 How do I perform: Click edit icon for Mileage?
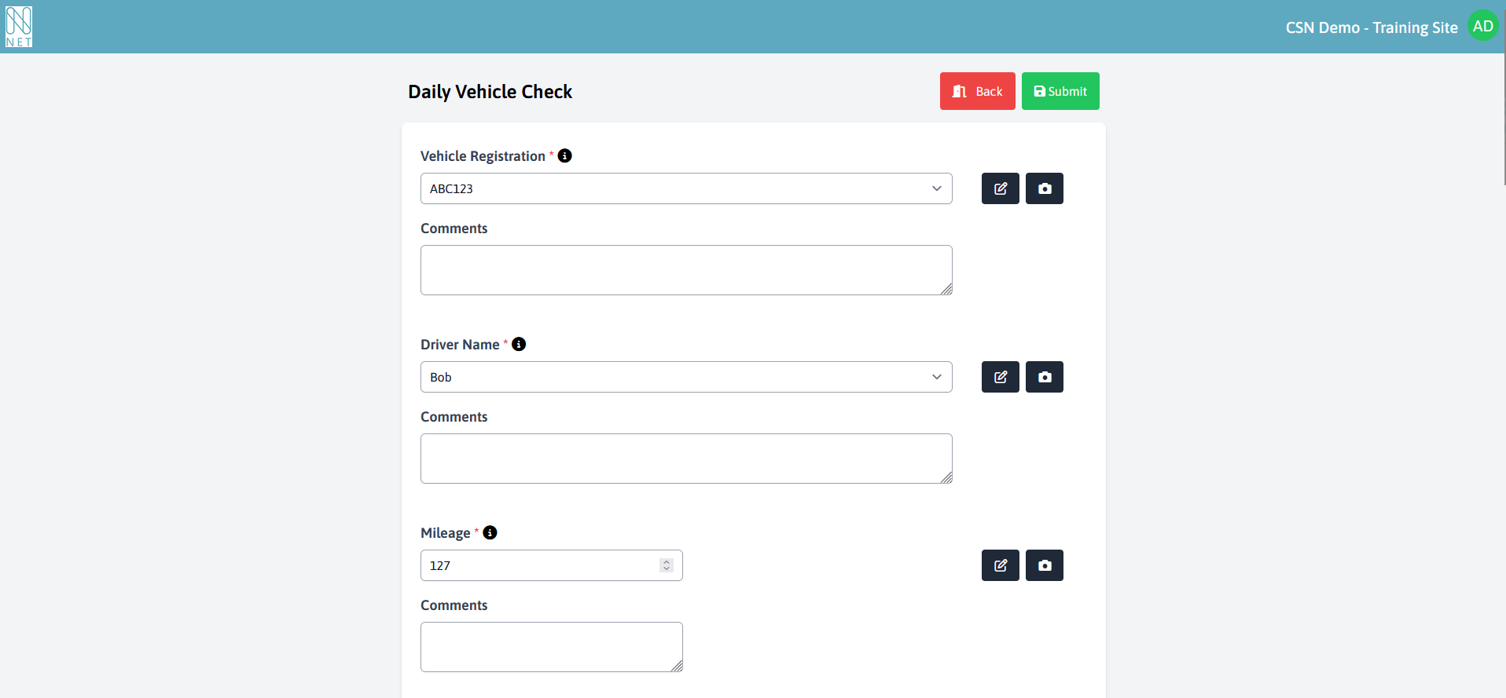coord(1000,565)
